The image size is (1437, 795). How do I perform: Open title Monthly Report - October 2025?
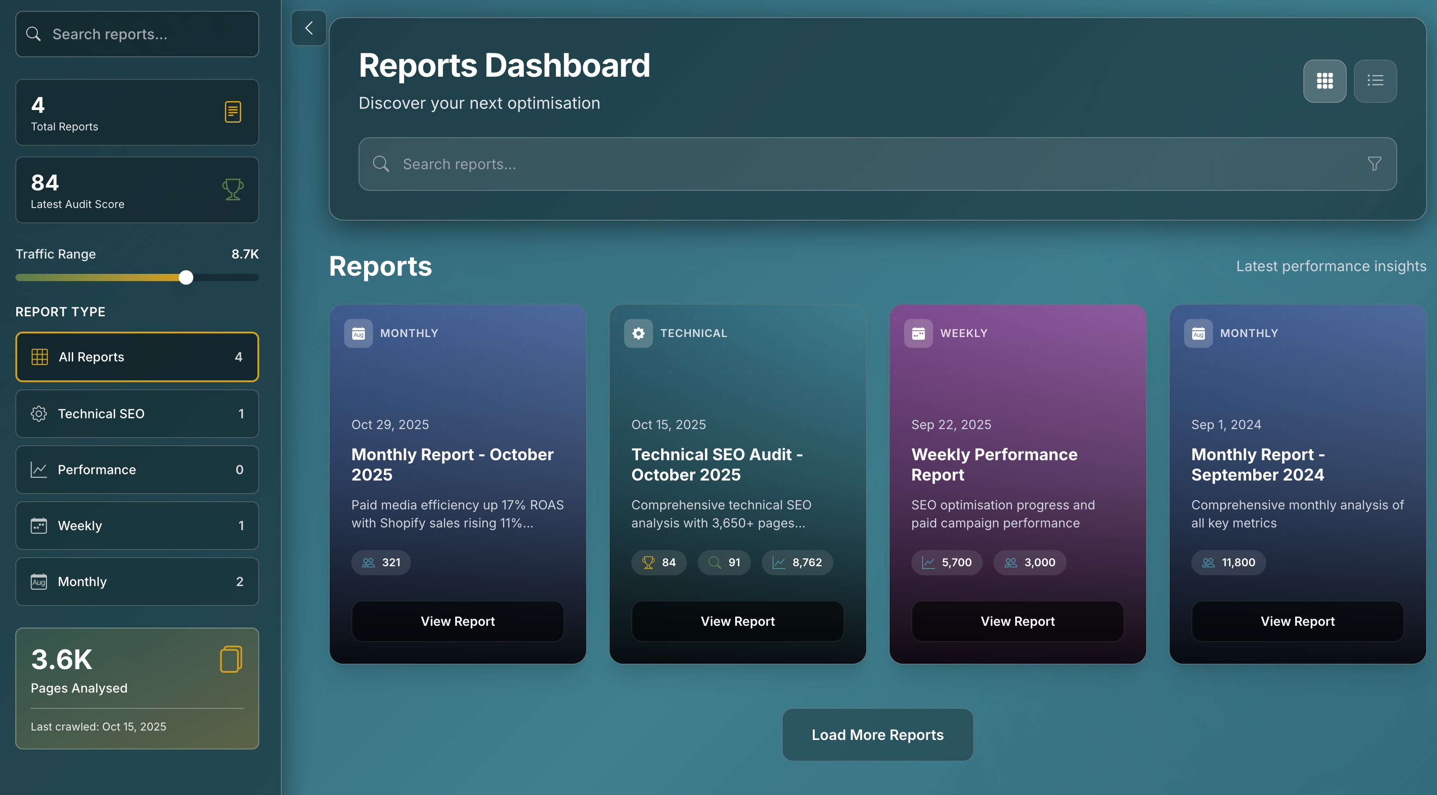tap(453, 464)
